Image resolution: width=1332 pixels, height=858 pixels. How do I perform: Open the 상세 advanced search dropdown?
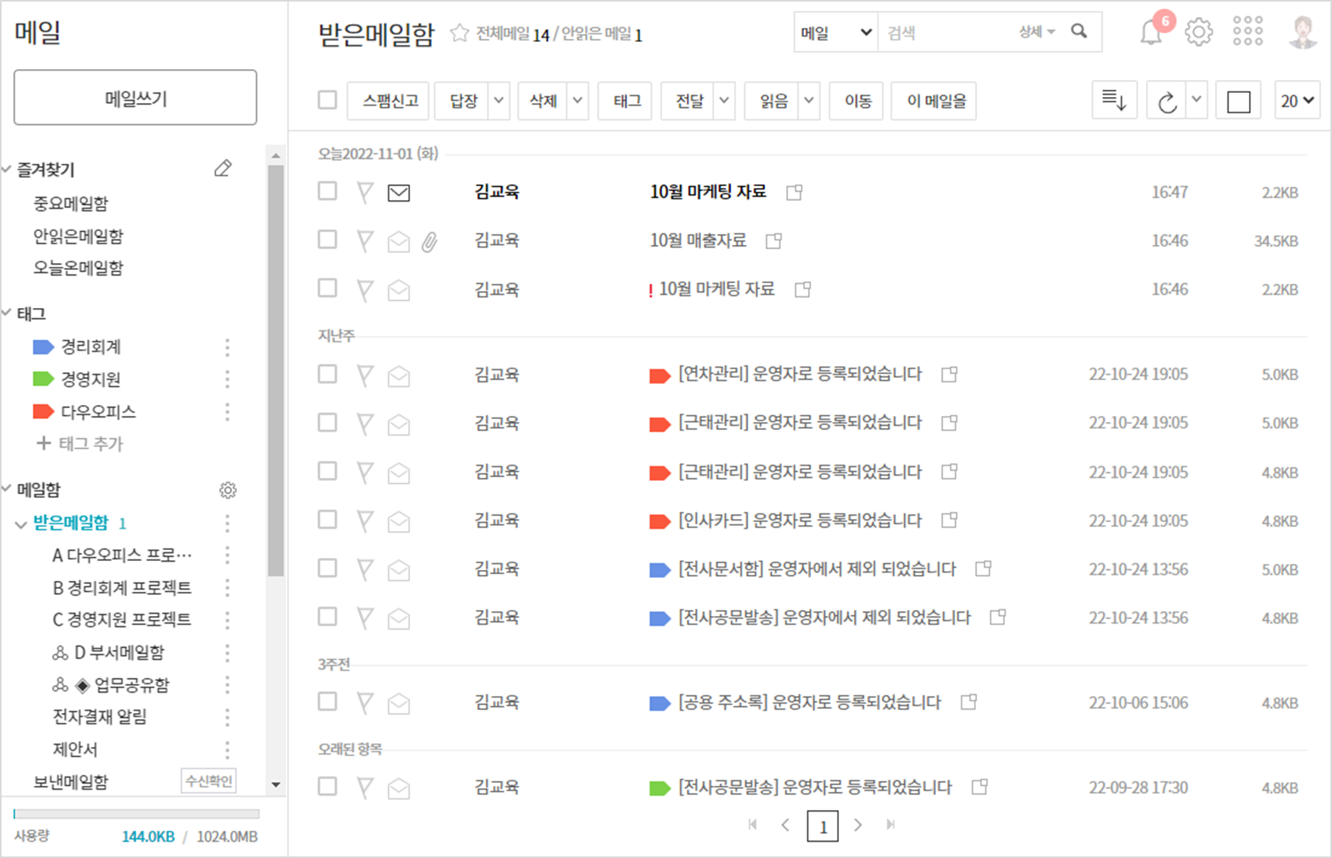click(1037, 32)
